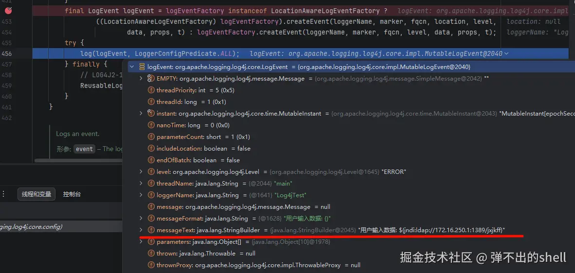Open the inline logEvent dropdown chevron
575x273 pixels.
[506, 53]
